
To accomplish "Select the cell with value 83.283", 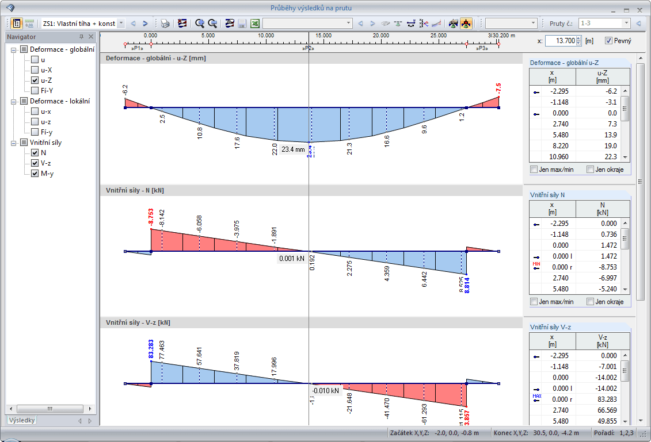I will pyautogui.click(x=598, y=399).
